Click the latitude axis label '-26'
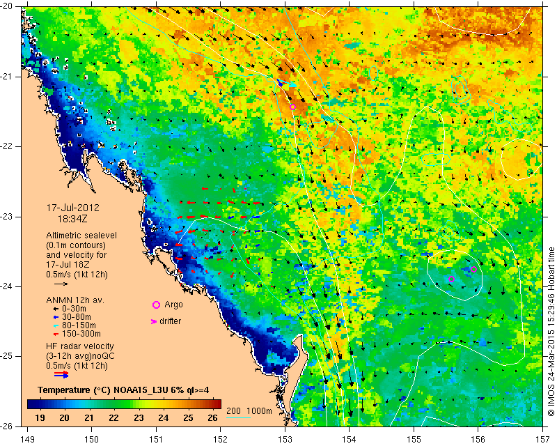Image resolution: width=557 pixels, height=446 pixels. [6, 426]
